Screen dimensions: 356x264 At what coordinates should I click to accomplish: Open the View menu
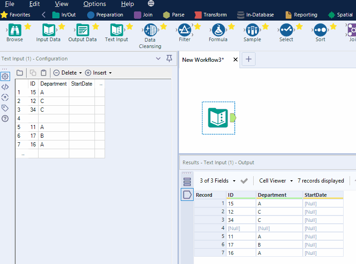[61, 4]
